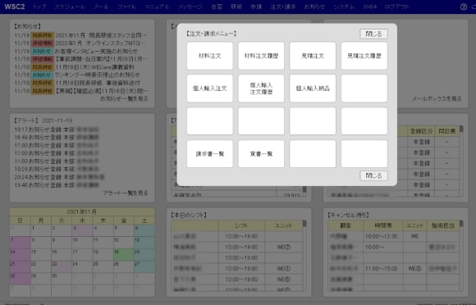Open the 請求書一覧 tile
The height and width of the screenshot is (305, 476).
[210, 153]
